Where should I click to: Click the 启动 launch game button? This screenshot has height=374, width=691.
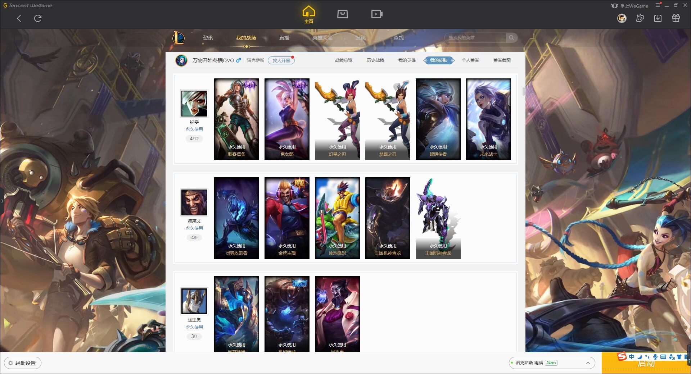click(646, 364)
